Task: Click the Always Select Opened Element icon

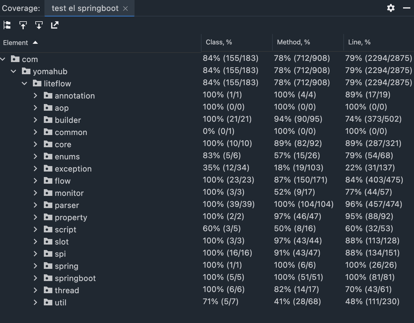Action: pyautogui.click(x=39, y=25)
